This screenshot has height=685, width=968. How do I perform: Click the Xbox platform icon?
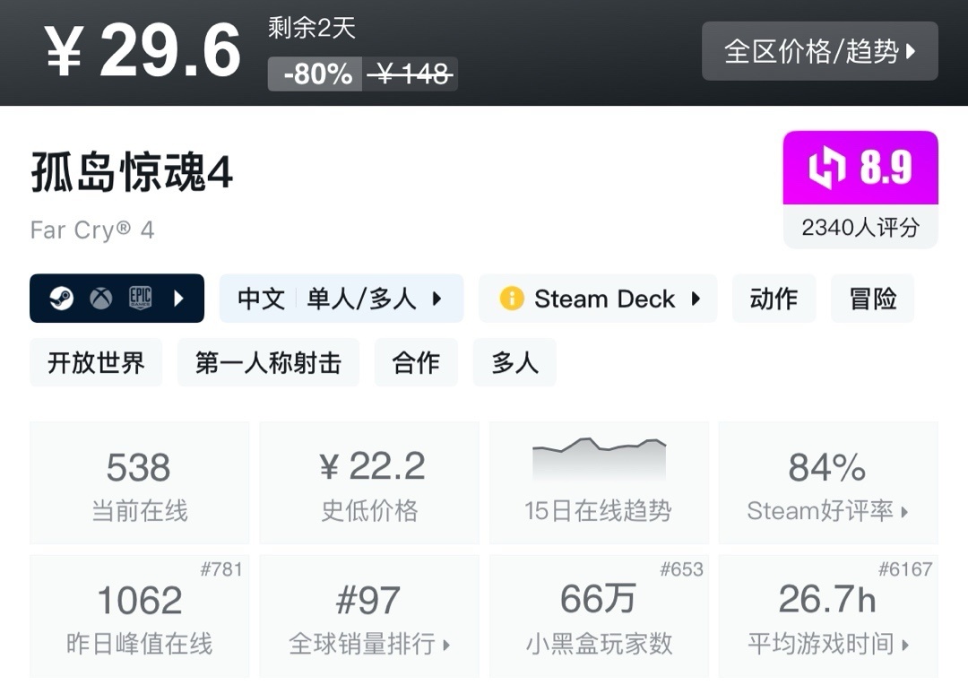[100, 299]
